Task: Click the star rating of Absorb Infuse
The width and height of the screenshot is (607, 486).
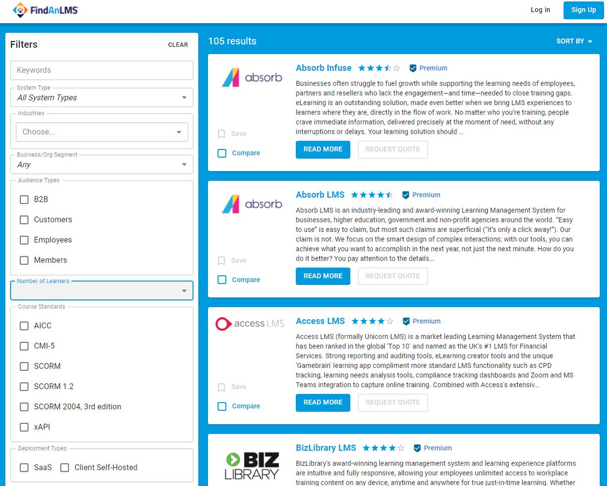Action: coord(379,68)
